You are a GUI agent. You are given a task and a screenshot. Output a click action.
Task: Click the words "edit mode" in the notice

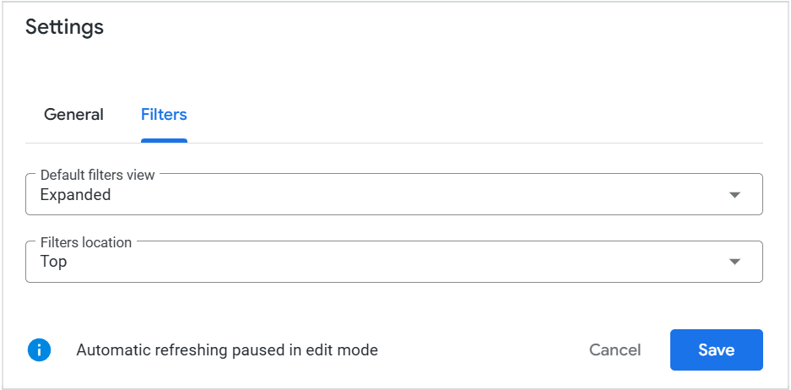pos(346,349)
